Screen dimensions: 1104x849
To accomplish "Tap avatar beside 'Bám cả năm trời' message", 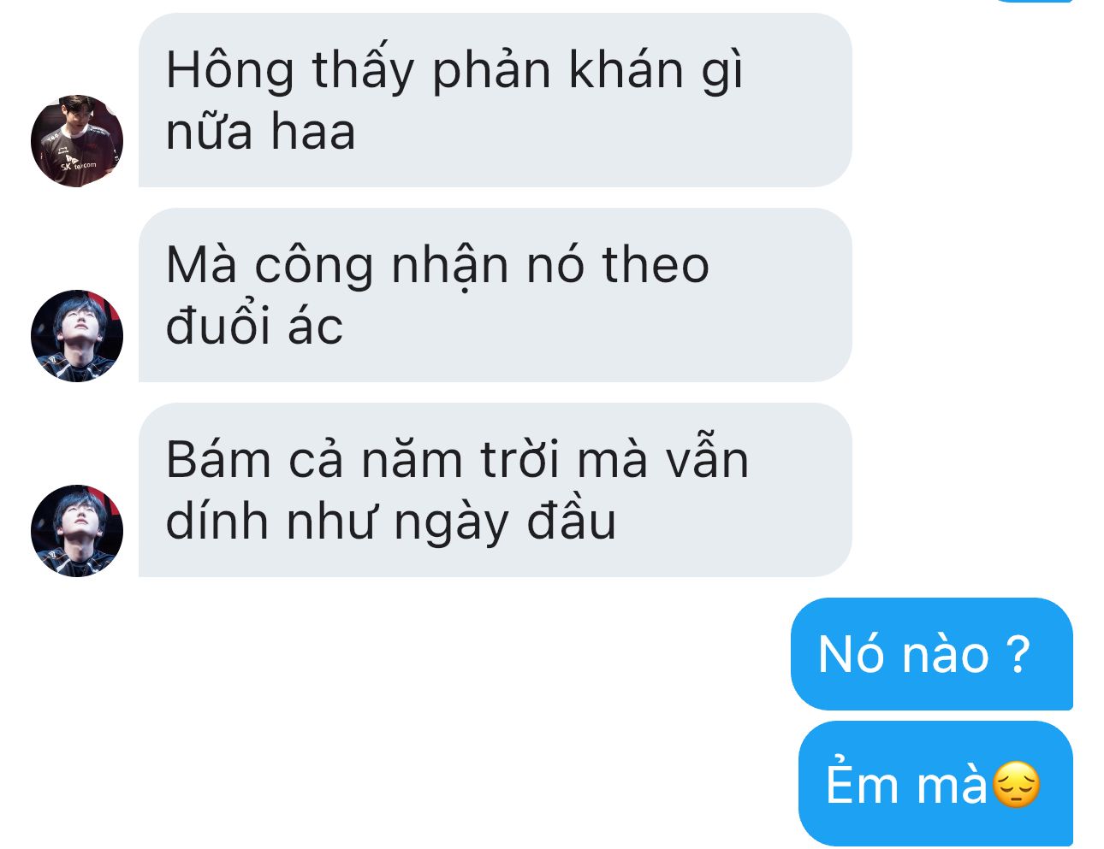I will [77, 531].
